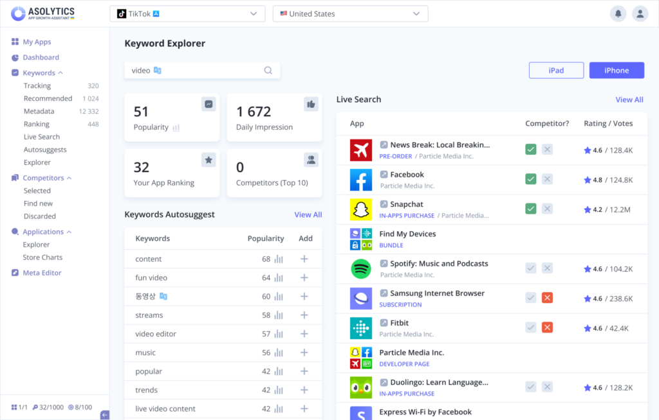
Task: Open the United States country dropdown
Action: click(351, 14)
